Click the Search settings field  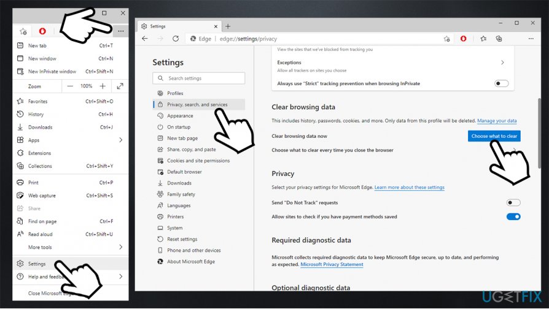[x=198, y=78]
